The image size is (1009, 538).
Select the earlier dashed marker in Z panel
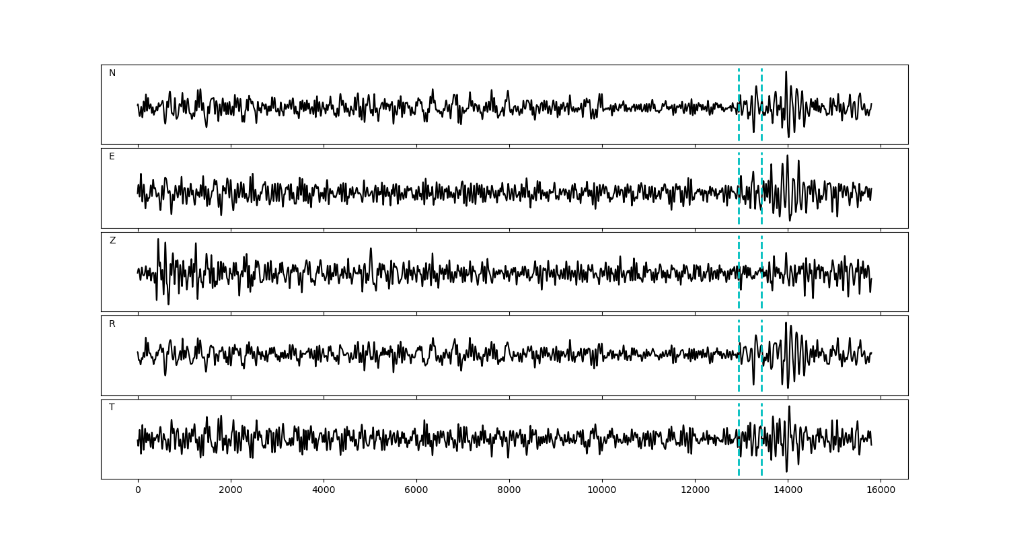click(739, 252)
